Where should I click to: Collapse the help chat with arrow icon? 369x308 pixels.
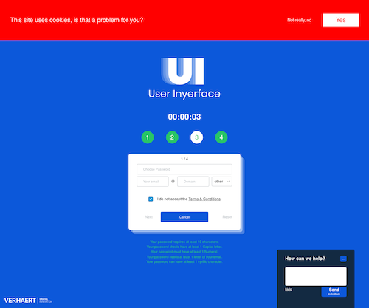[343, 259]
